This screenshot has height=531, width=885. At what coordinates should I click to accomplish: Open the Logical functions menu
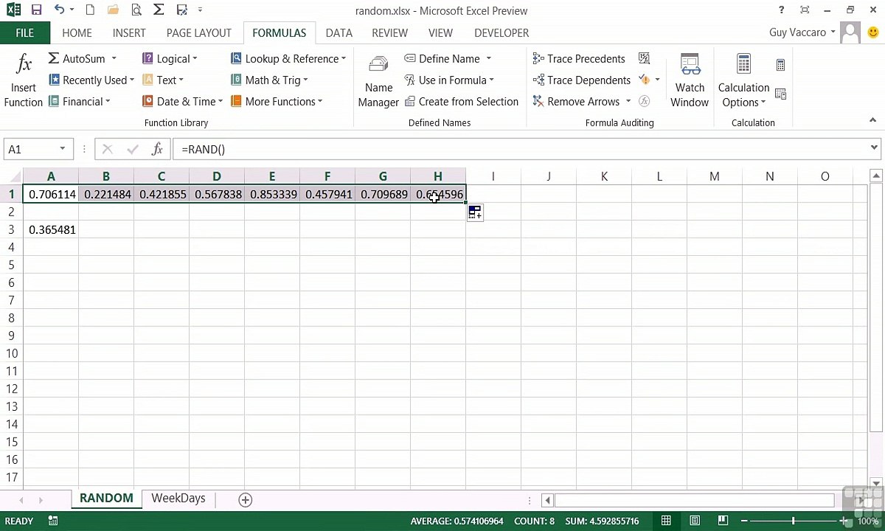pyautogui.click(x=170, y=58)
